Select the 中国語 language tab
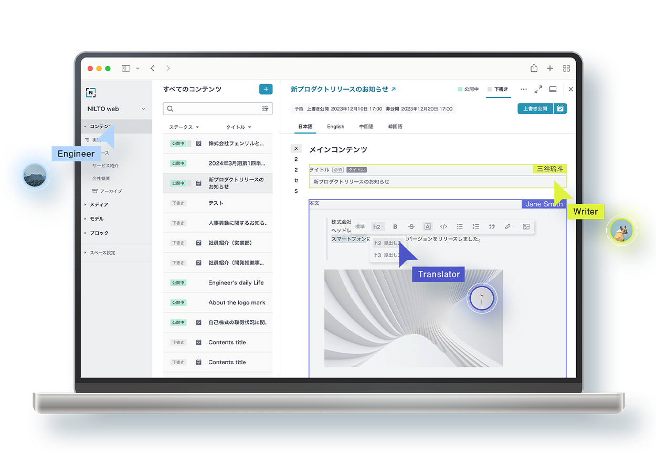This screenshot has width=656, height=458. (x=366, y=126)
